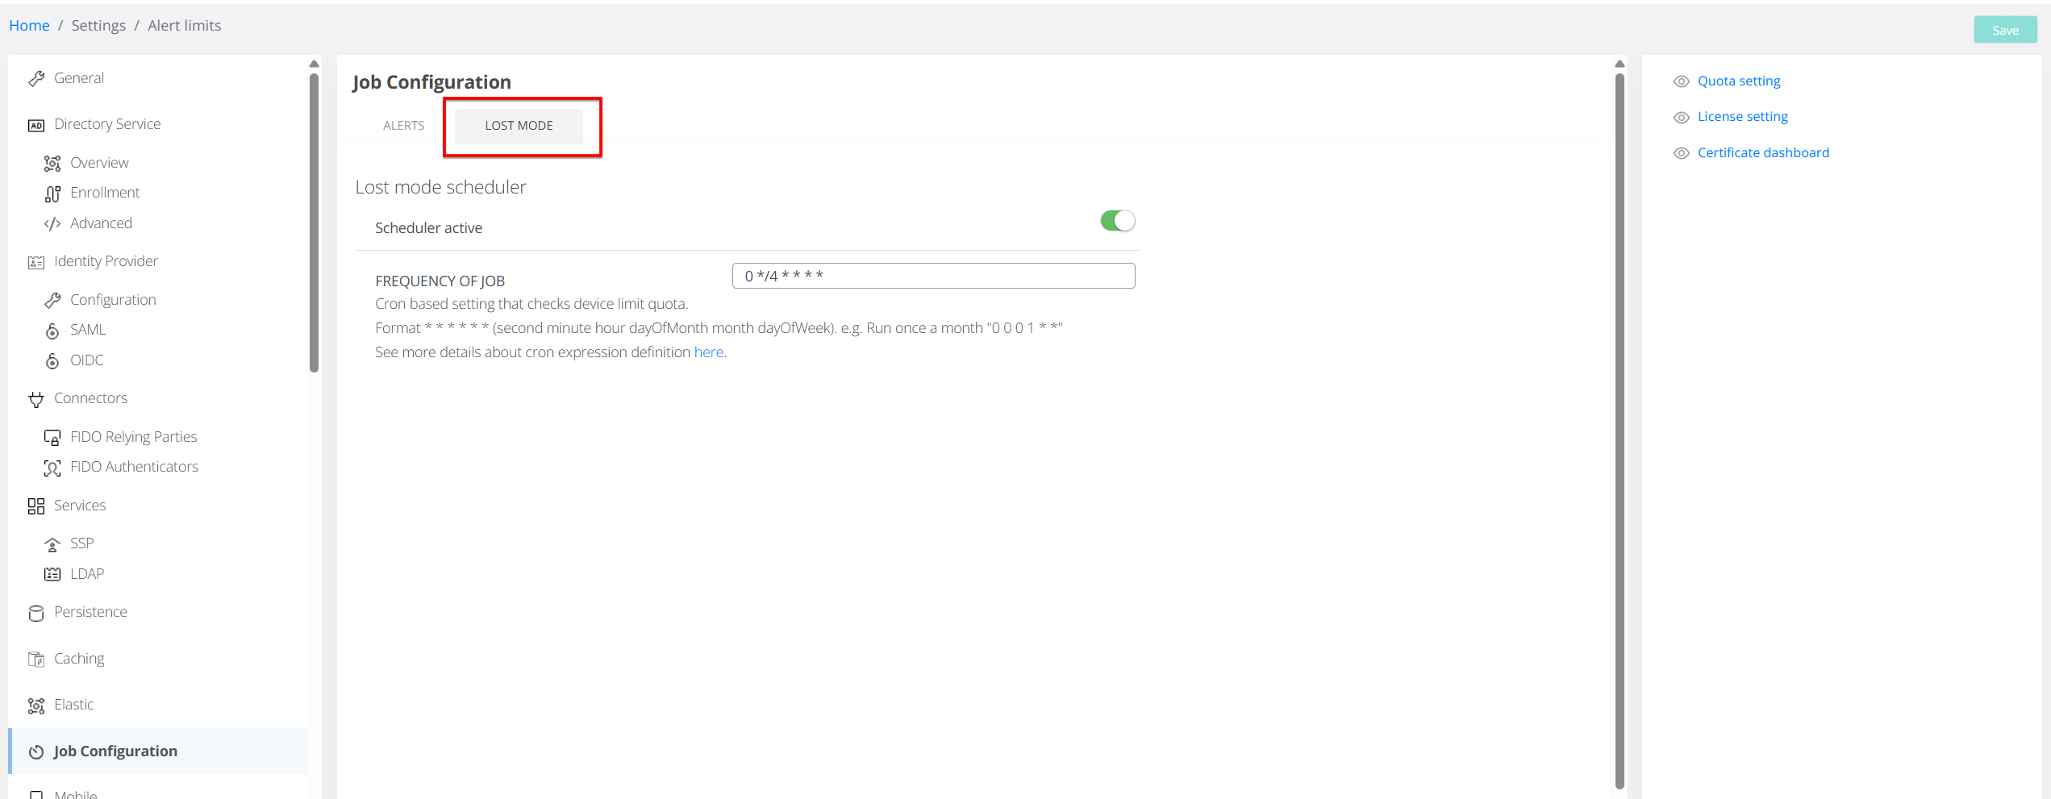Open the cron expression 'here' link
Screen dimensions: 2051x799
pos(708,352)
